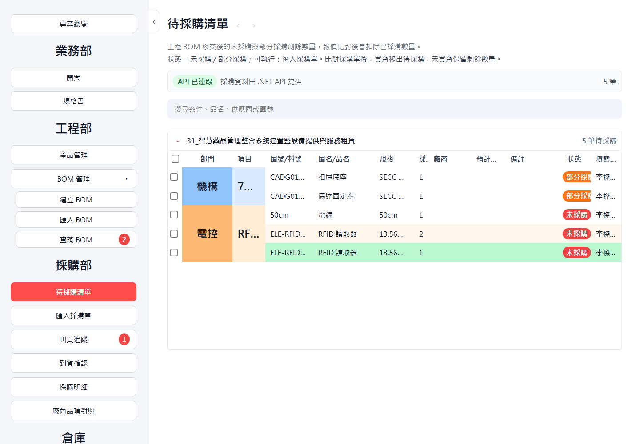This screenshot has width=640, height=444.
Task: Collapse the sidebar with the chevron arrow
Action: (154, 22)
